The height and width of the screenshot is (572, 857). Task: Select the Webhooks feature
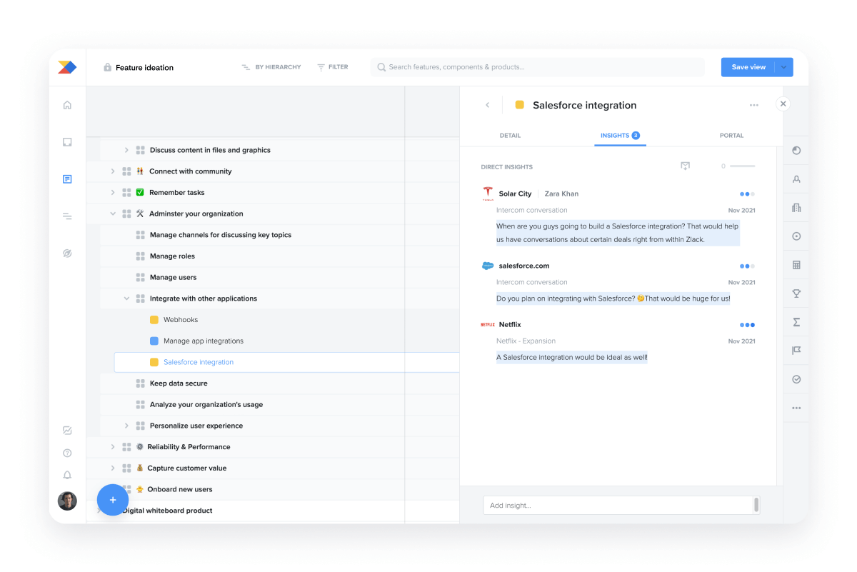point(181,320)
